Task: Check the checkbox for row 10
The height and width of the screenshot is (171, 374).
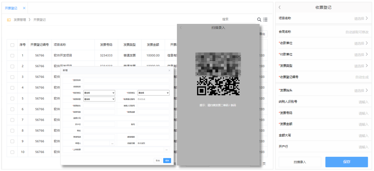Action: pyautogui.click(x=12, y=152)
